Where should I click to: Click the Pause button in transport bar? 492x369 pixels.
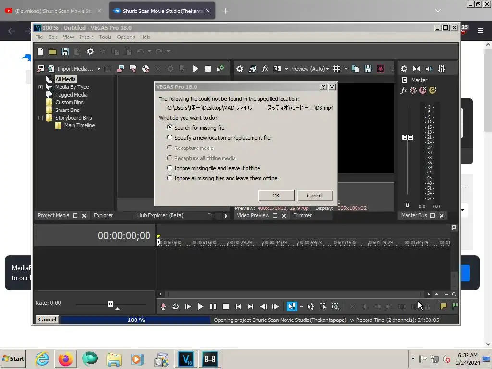point(213,307)
